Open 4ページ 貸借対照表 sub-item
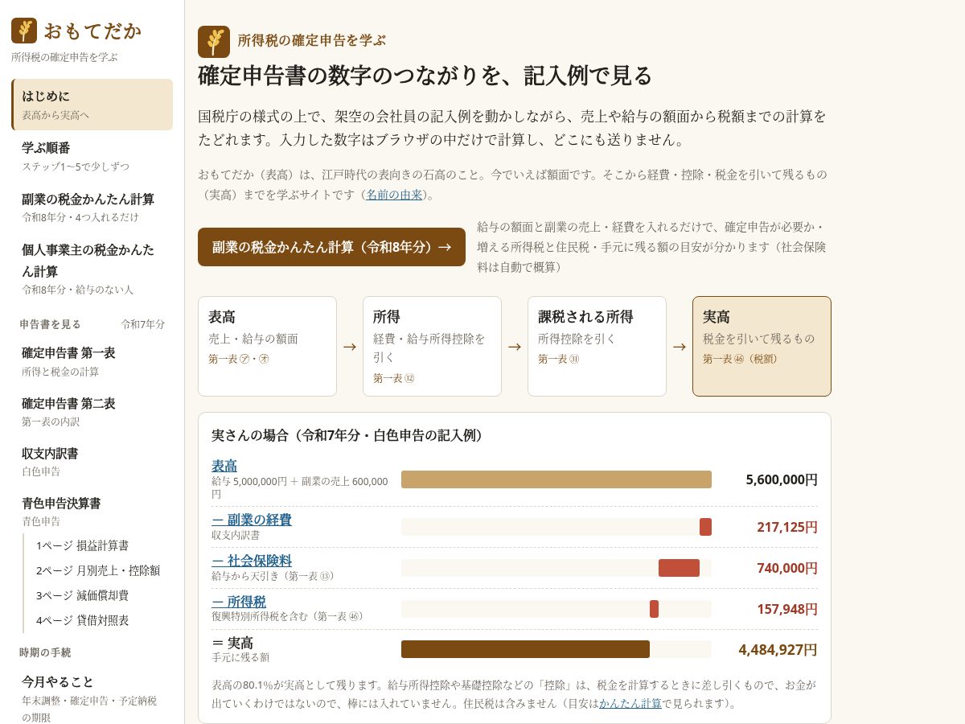Screen dimensions: 965x724 tap(99, 620)
